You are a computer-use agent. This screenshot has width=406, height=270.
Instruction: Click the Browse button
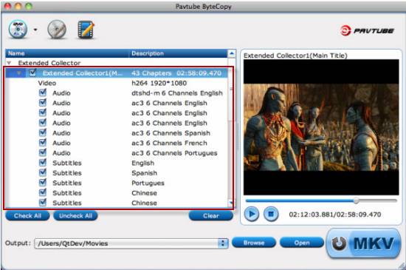(x=254, y=243)
